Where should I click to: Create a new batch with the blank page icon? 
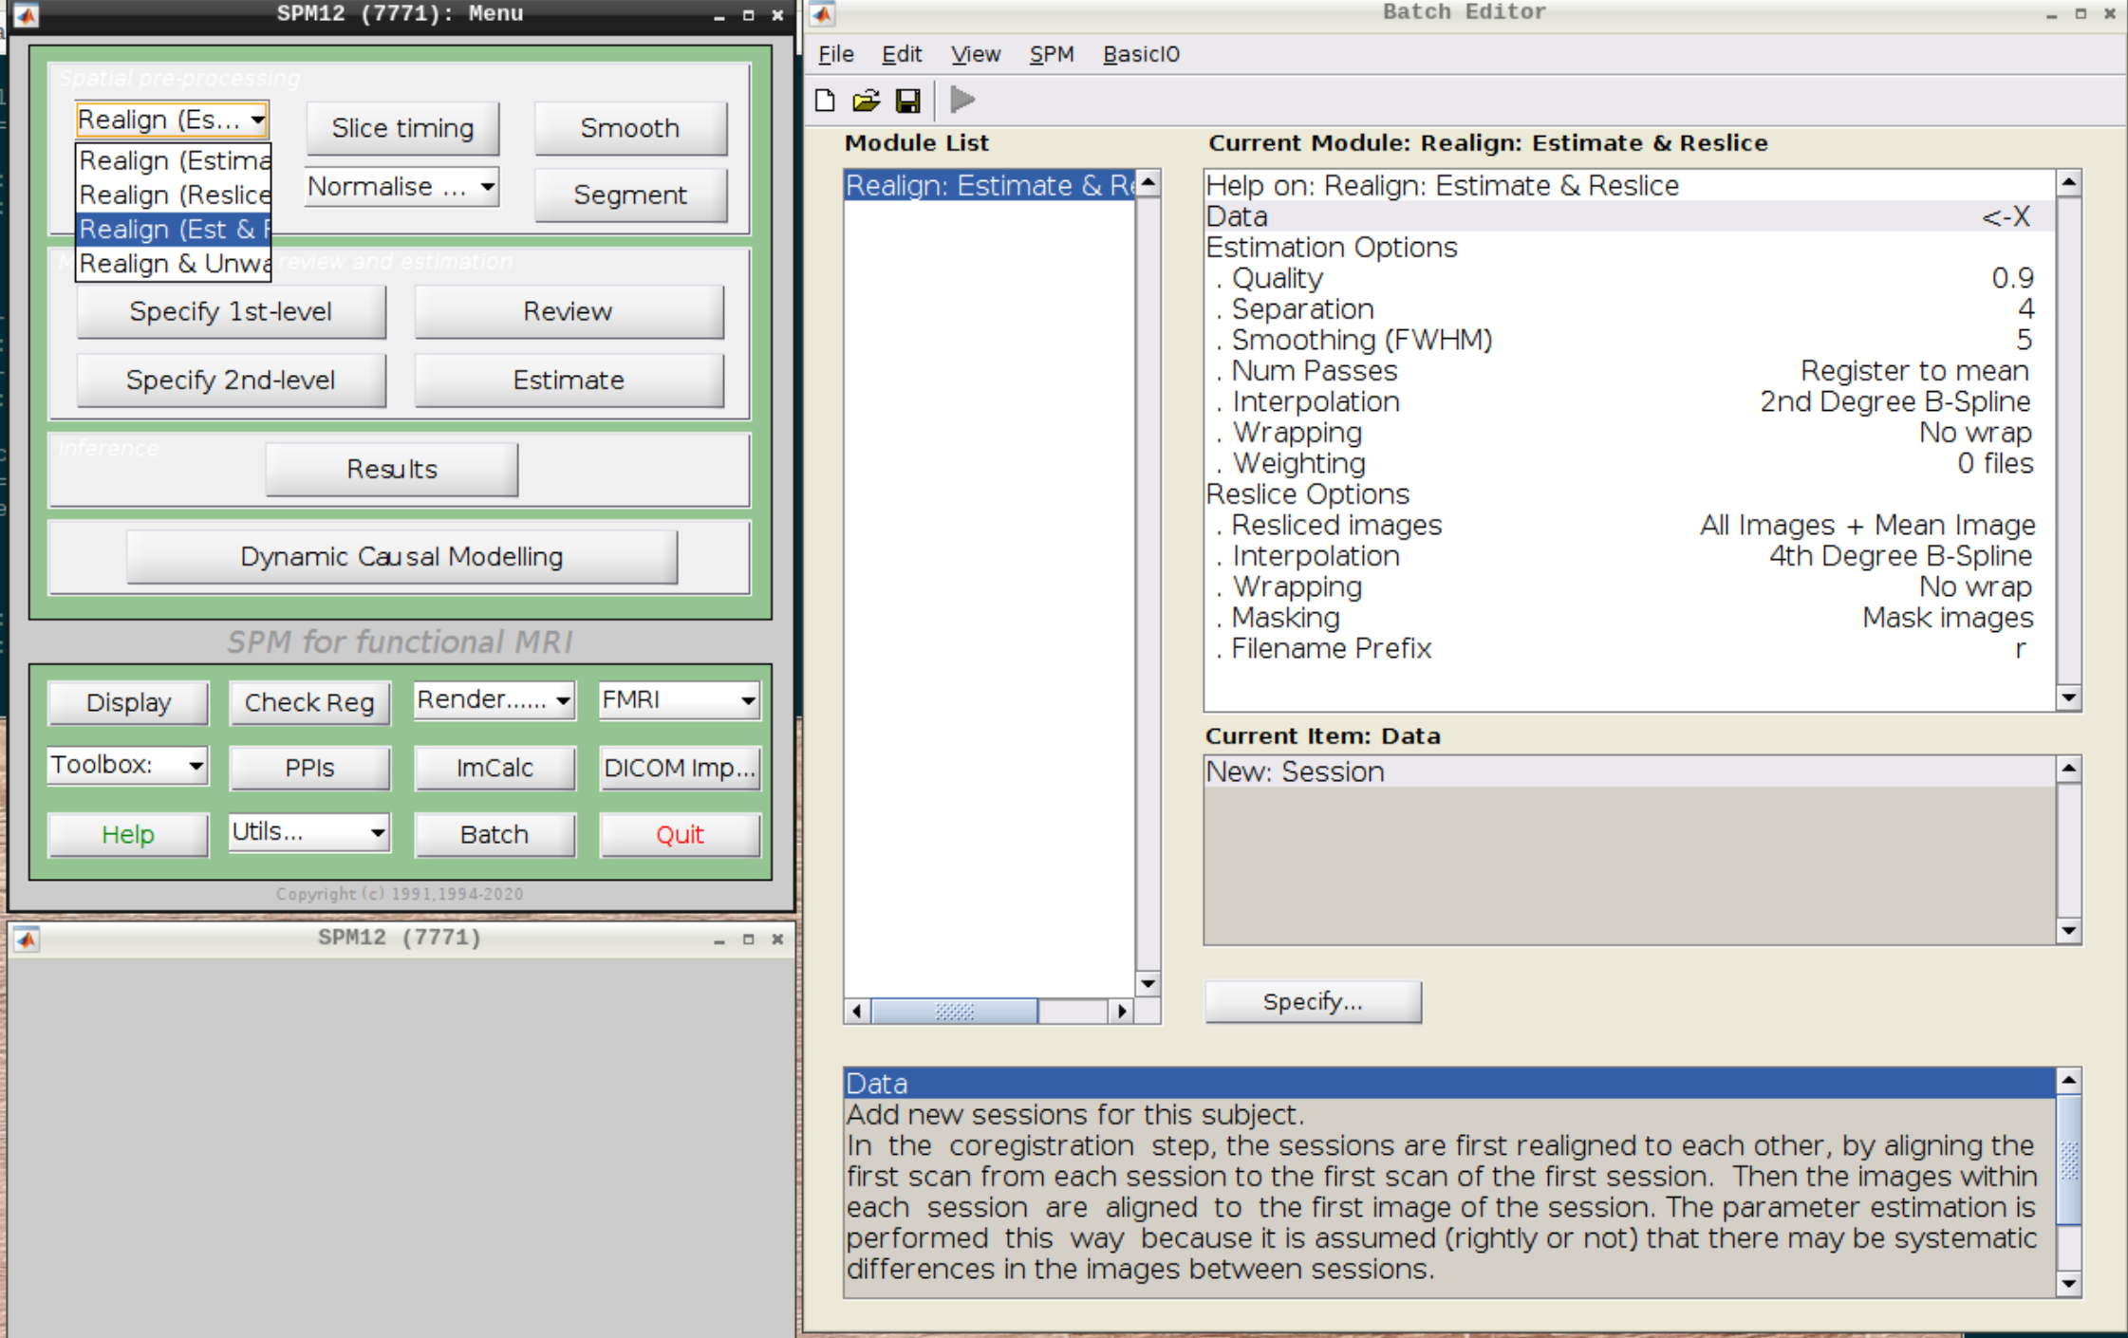(825, 101)
